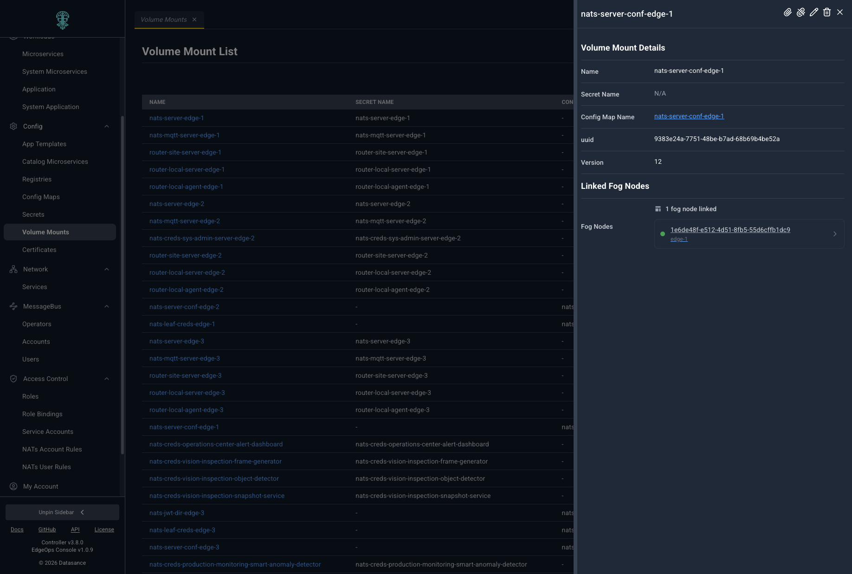Open router-site-server-edge-1 in the list
Screen dimensions: 852x574
[186, 152]
